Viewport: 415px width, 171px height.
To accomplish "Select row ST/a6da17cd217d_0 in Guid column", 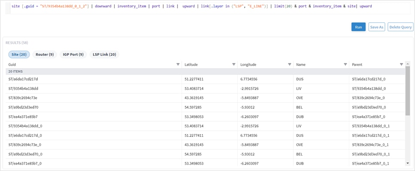I will [x=25, y=135].
